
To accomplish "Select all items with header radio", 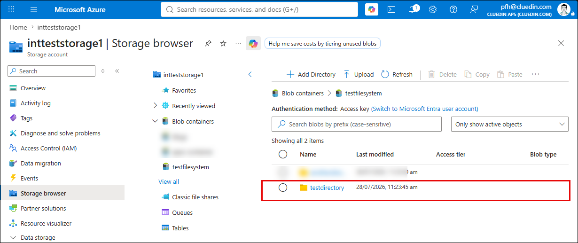I will click(x=283, y=154).
